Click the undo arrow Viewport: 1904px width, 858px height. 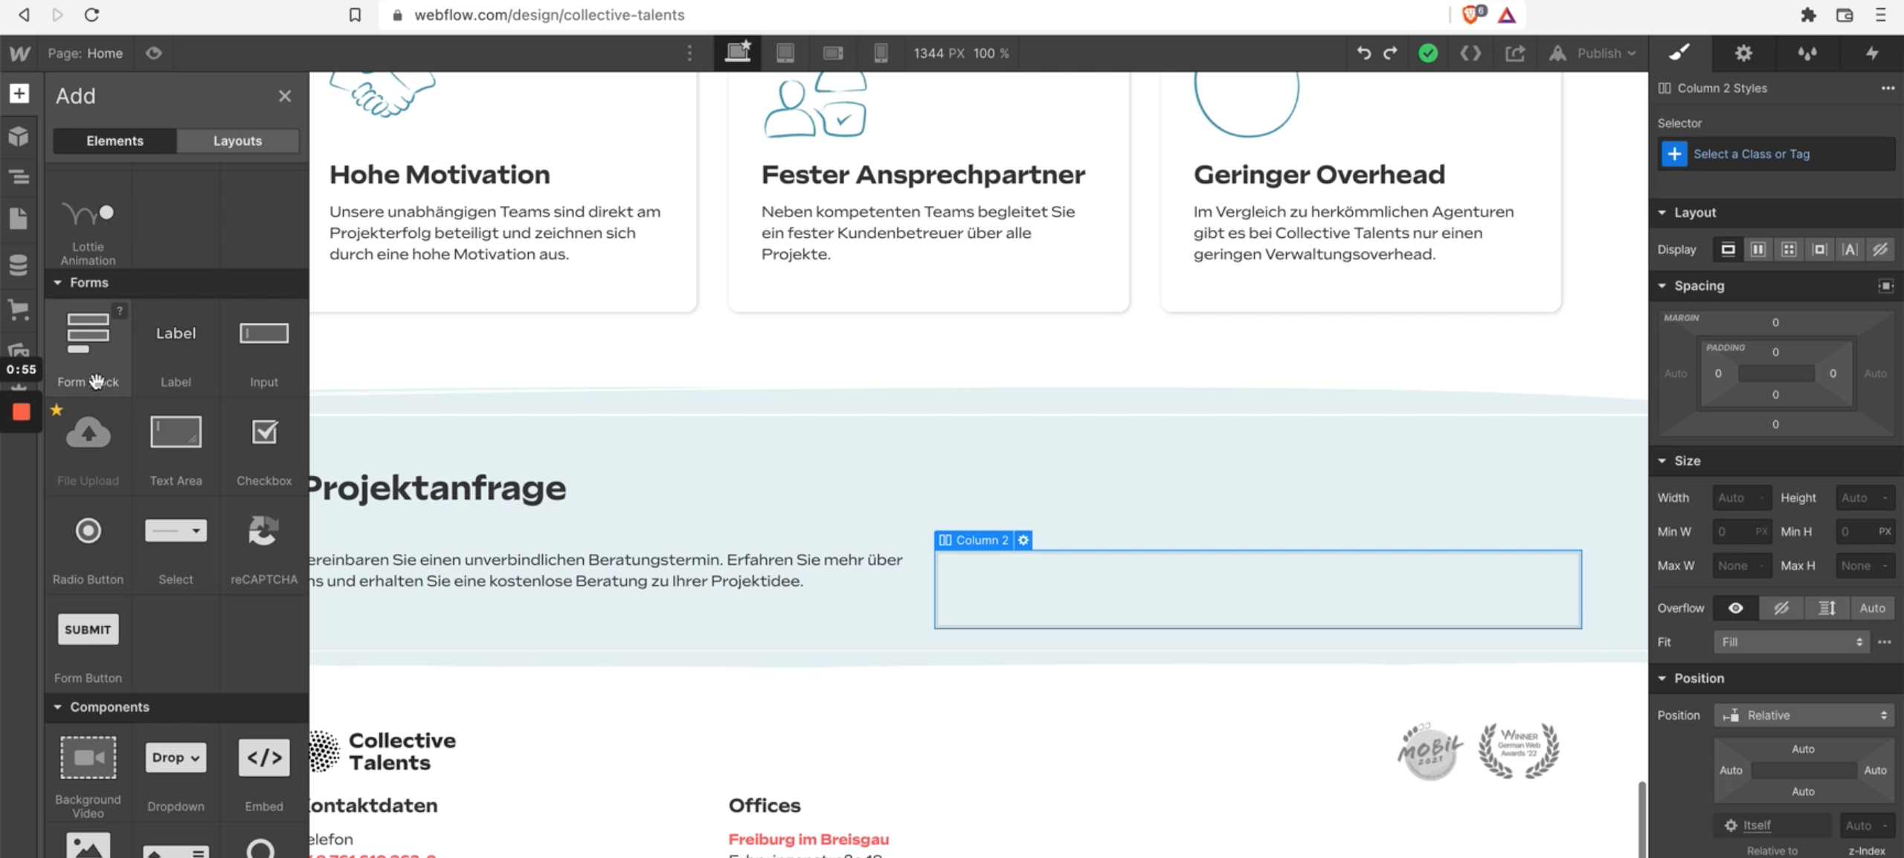coord(1363,53)
